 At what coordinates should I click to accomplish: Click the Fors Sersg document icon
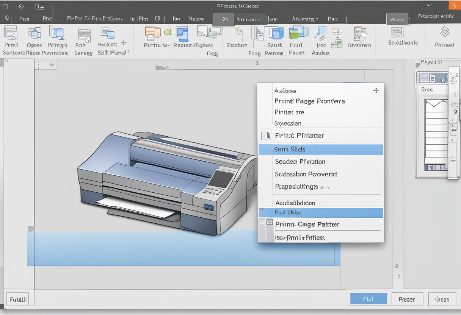click(x=84, y=35)
